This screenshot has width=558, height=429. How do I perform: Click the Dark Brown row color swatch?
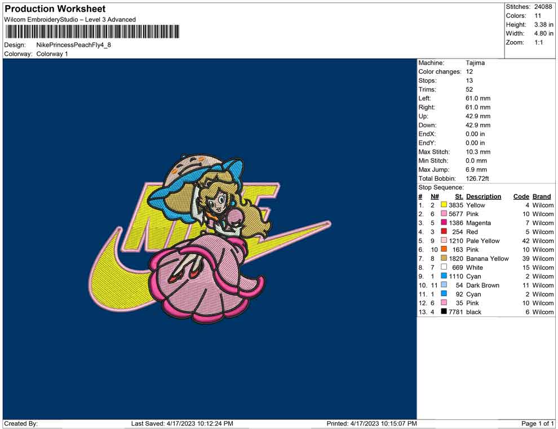pos(444,285)
